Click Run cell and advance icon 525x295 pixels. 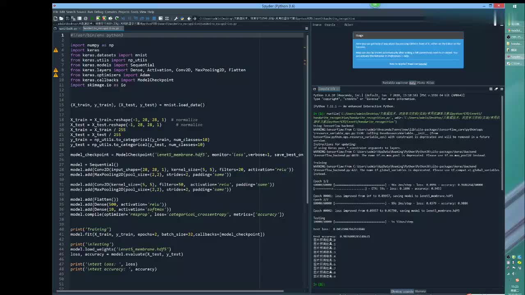tap(104, 18)
